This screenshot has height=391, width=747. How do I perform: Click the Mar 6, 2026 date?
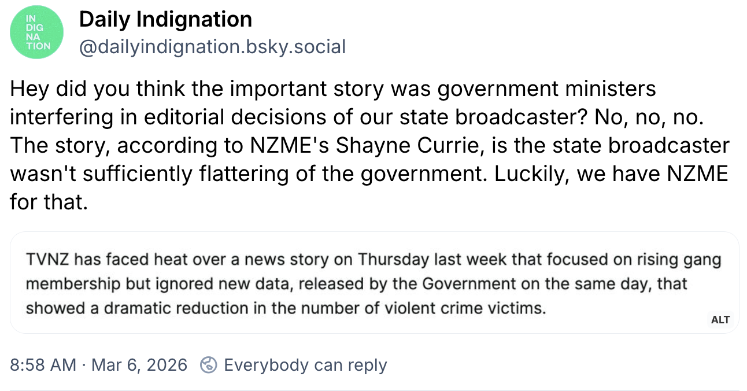139,365
